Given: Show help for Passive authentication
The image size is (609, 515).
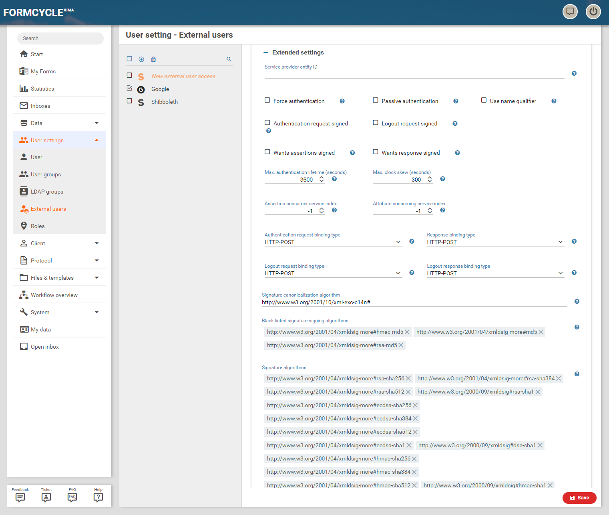Looking at the screenshot, I should [x=456, y=101].
